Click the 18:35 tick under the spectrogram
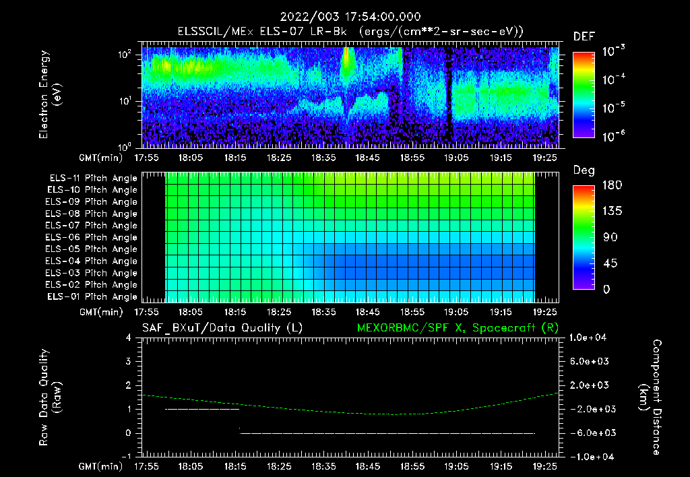690x477 pixels. click(323, 158)
